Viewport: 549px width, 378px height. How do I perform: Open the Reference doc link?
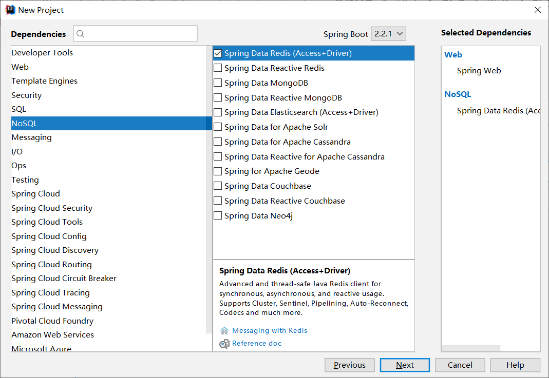tap(257, 344)
